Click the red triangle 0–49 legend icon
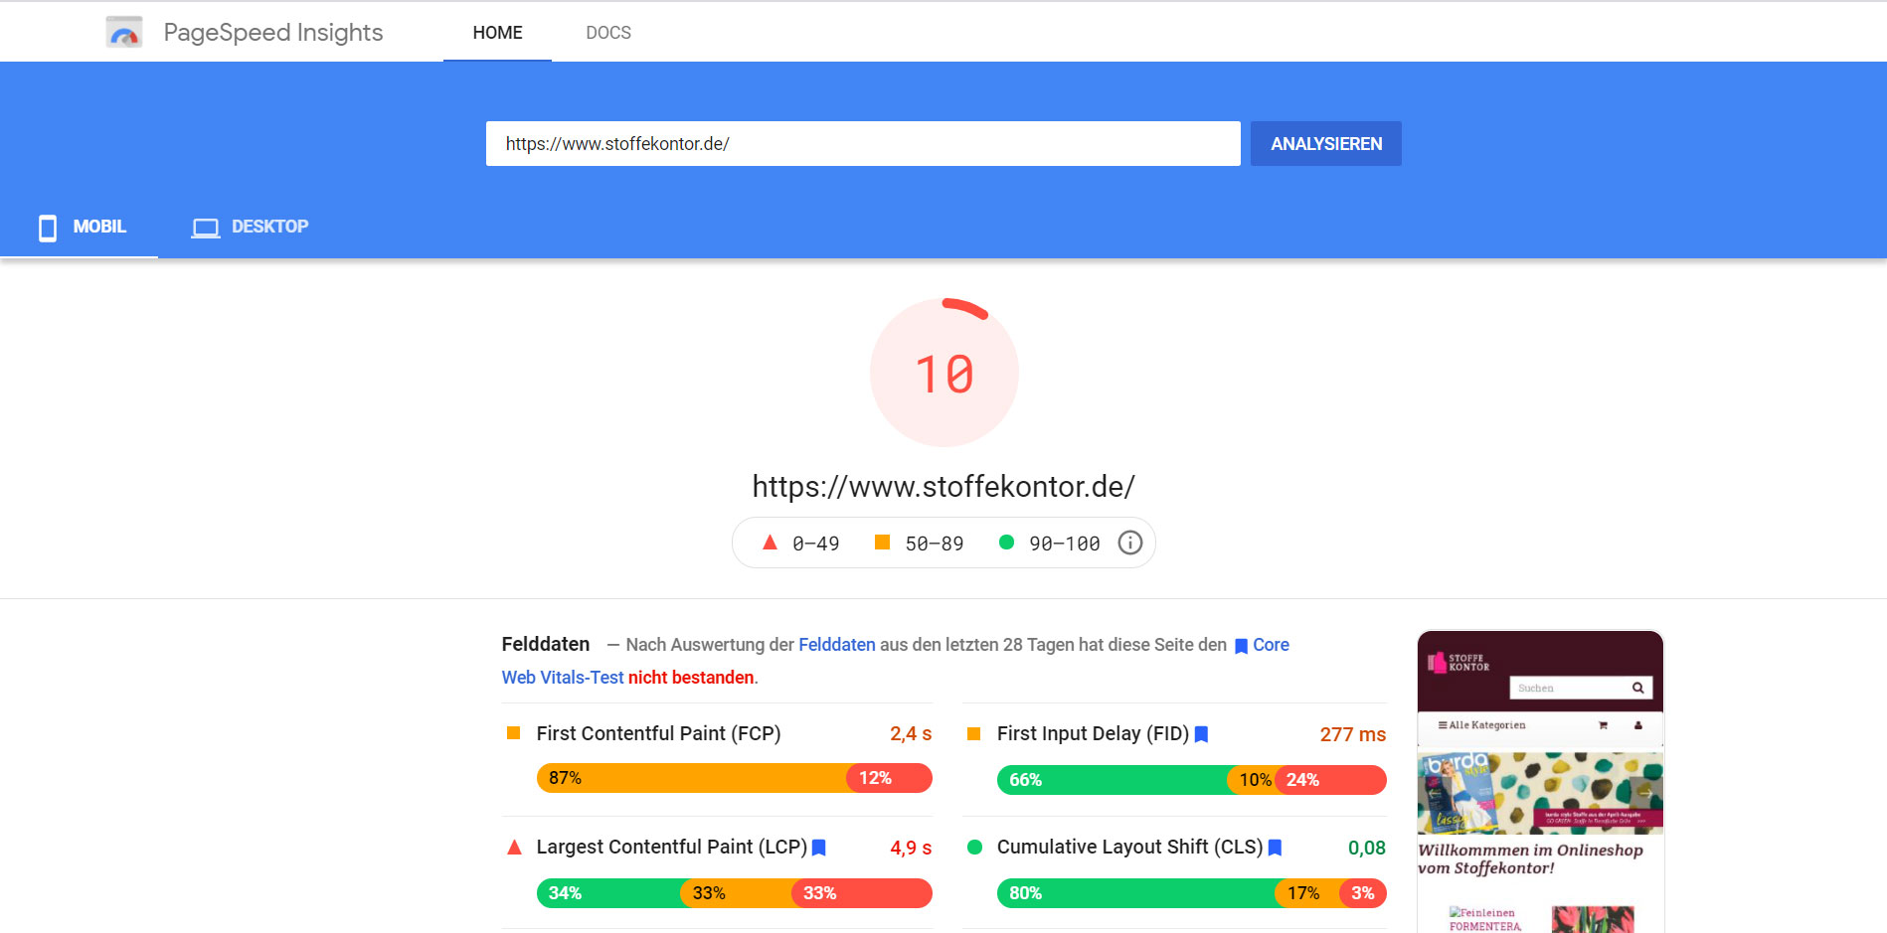 click(770, 543)
